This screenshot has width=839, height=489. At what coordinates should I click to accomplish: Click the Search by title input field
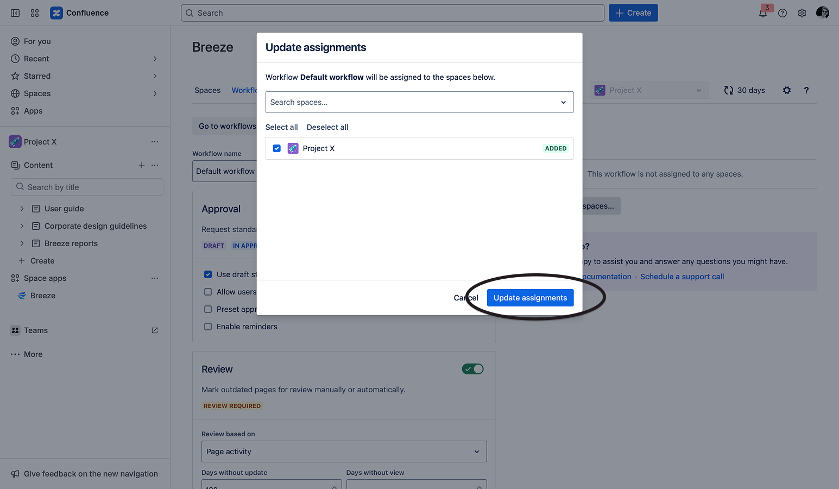click(87, 186)
